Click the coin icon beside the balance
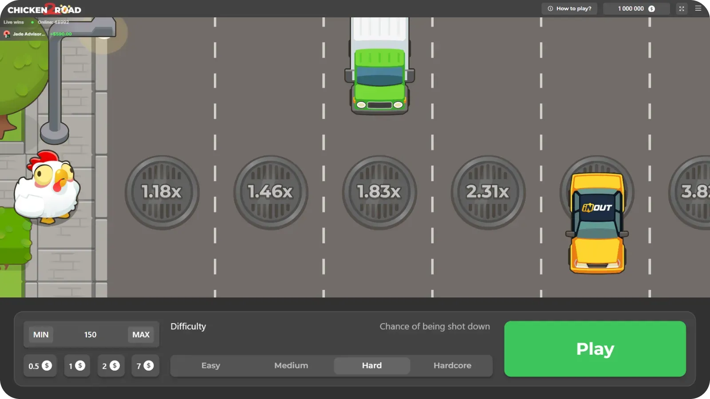 (x=651, y=9)
